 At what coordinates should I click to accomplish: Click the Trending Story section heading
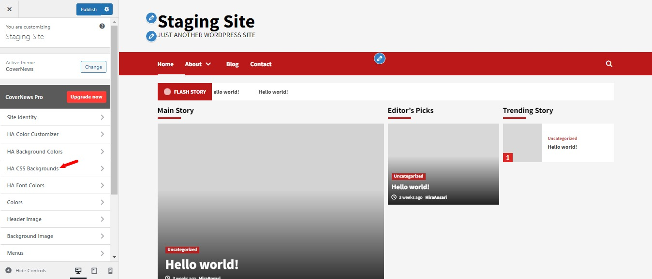[528, 111]
